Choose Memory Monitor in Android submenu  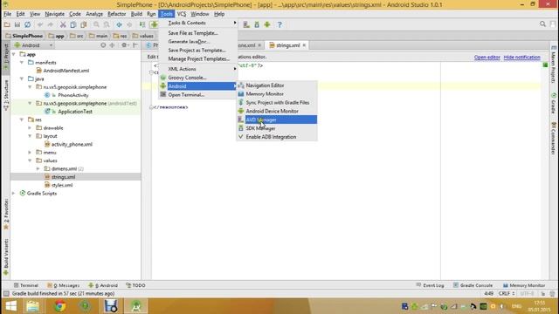tap(277, 94)
